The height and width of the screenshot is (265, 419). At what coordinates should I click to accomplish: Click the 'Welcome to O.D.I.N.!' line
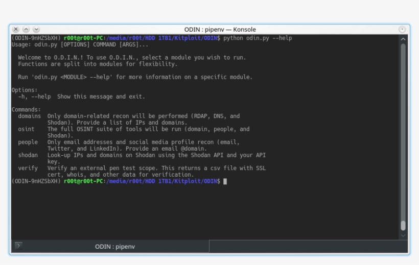(132, 57)
